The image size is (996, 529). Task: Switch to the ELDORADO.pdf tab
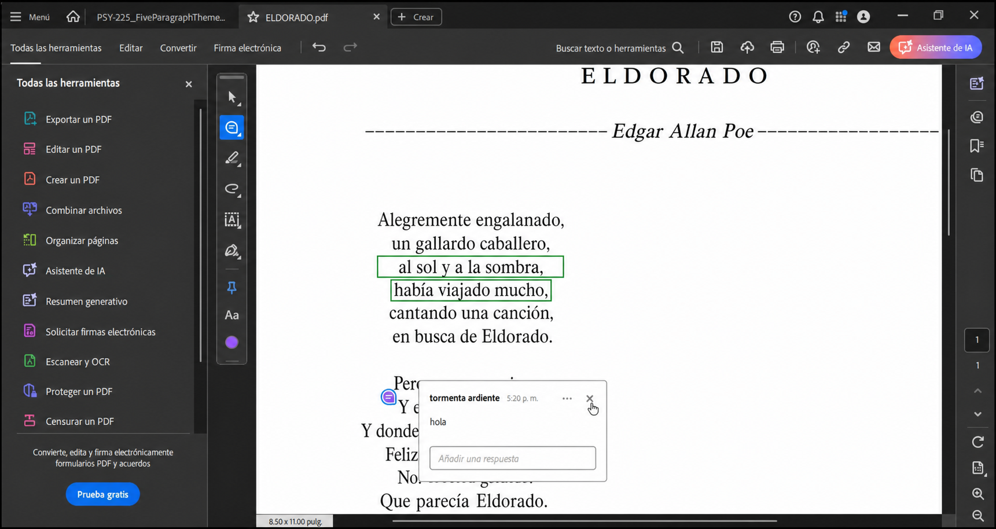point(296,17)
